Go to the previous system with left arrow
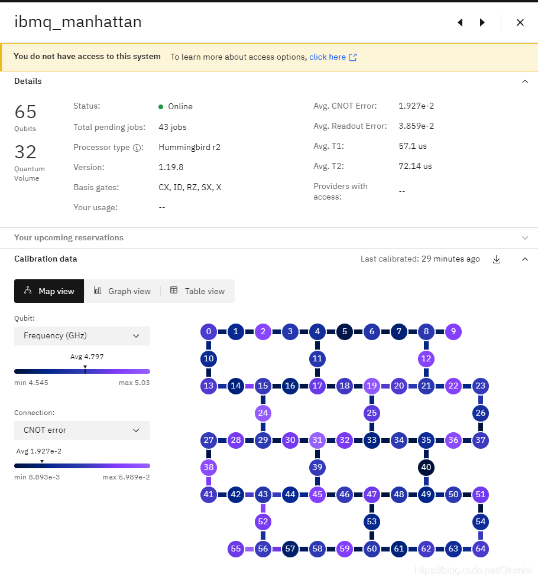 click(x=460, y=22)
